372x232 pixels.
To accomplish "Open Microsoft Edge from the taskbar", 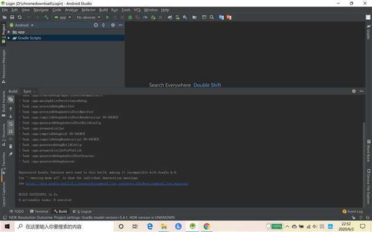I will [x=150, y=227].
